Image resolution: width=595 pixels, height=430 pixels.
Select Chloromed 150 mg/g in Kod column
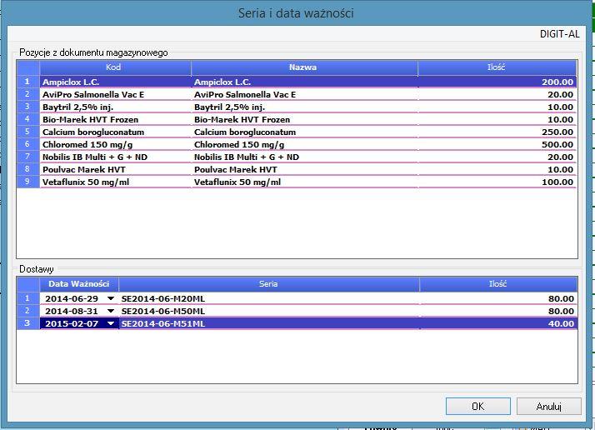click(115, 145)
